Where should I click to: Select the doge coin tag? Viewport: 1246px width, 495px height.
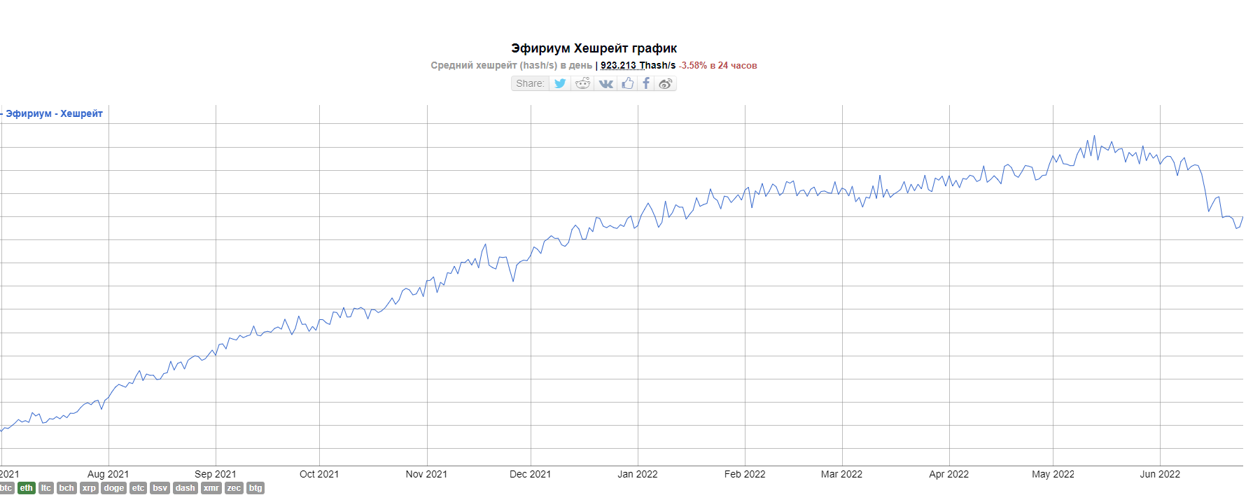(114, 488)
